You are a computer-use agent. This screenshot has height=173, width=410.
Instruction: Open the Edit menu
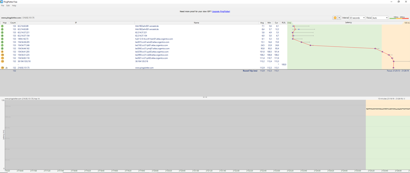[x=8, y=5]
